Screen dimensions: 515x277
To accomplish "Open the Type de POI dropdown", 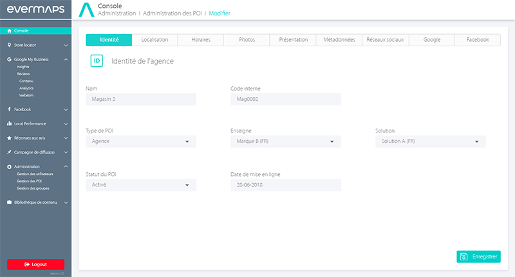I will (140, 141).
